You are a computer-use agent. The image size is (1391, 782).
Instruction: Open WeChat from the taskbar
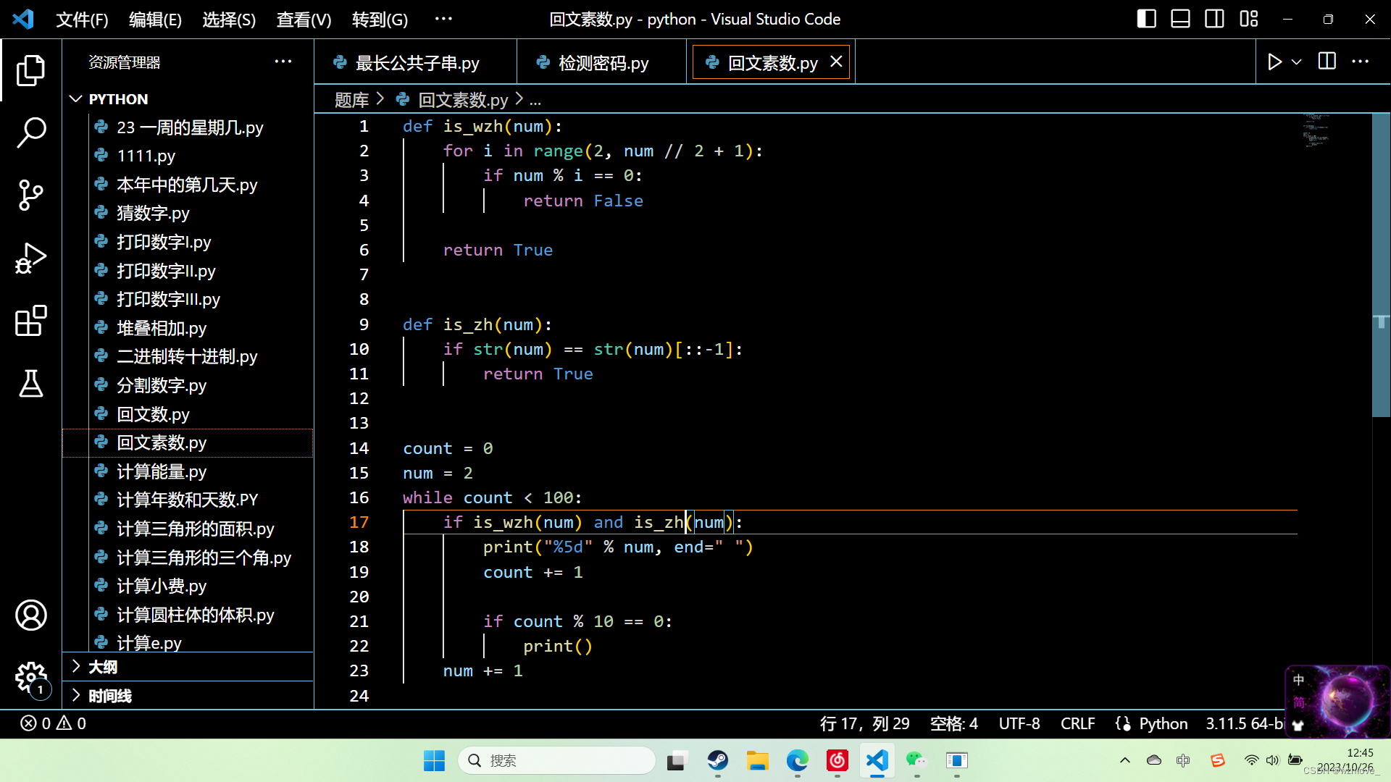[916, 760]
